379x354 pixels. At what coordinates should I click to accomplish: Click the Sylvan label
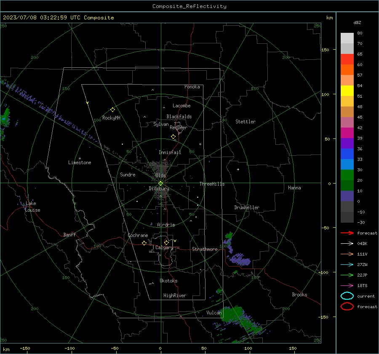pos(161,124)
